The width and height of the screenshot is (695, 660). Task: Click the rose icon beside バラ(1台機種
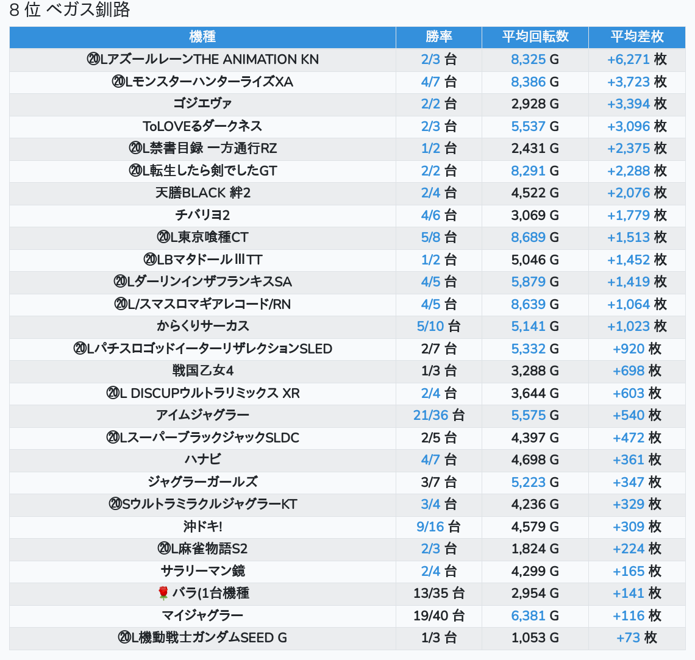coord(163,593)
